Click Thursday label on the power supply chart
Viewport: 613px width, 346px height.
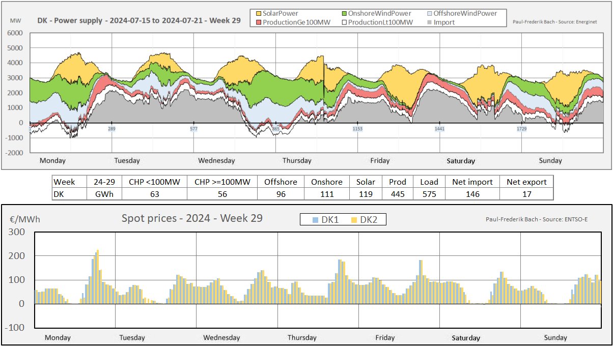297,161
